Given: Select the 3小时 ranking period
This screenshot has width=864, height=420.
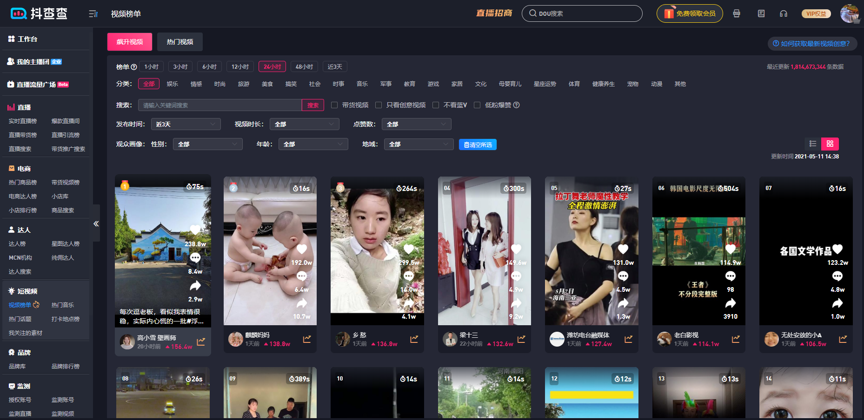Looking at the screenshot, I should click(180, 67).
